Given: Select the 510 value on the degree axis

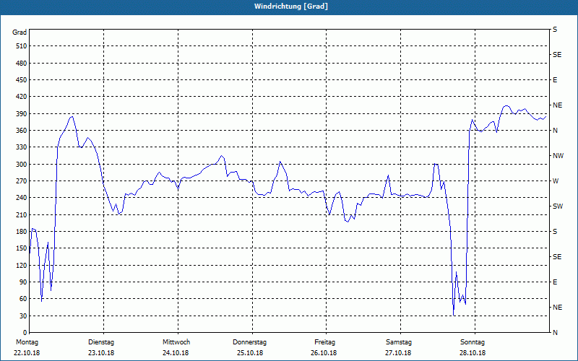Looking at the screenshot, I should (x=21, y=46).
